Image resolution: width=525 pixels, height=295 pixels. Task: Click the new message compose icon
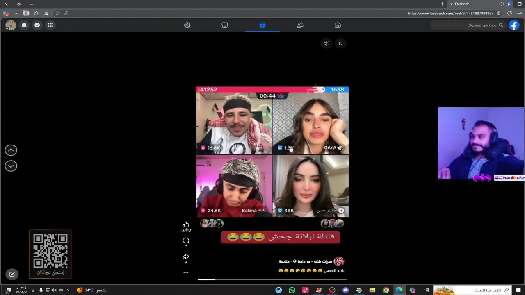click(x=12, y=274)
